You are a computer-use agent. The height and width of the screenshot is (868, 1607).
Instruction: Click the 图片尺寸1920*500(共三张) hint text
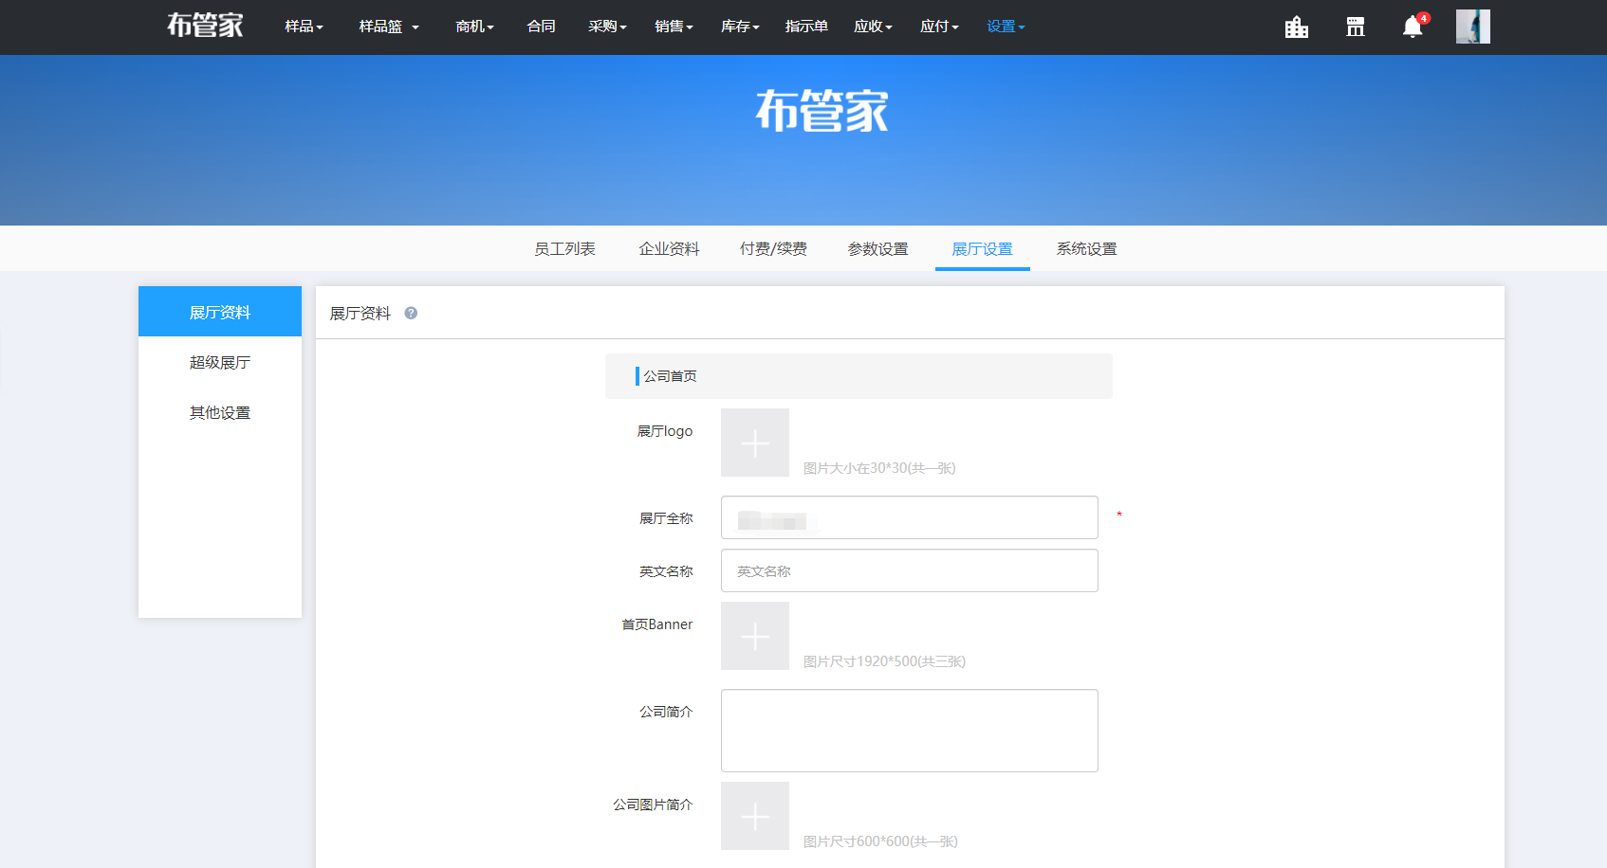coord(884,661)
